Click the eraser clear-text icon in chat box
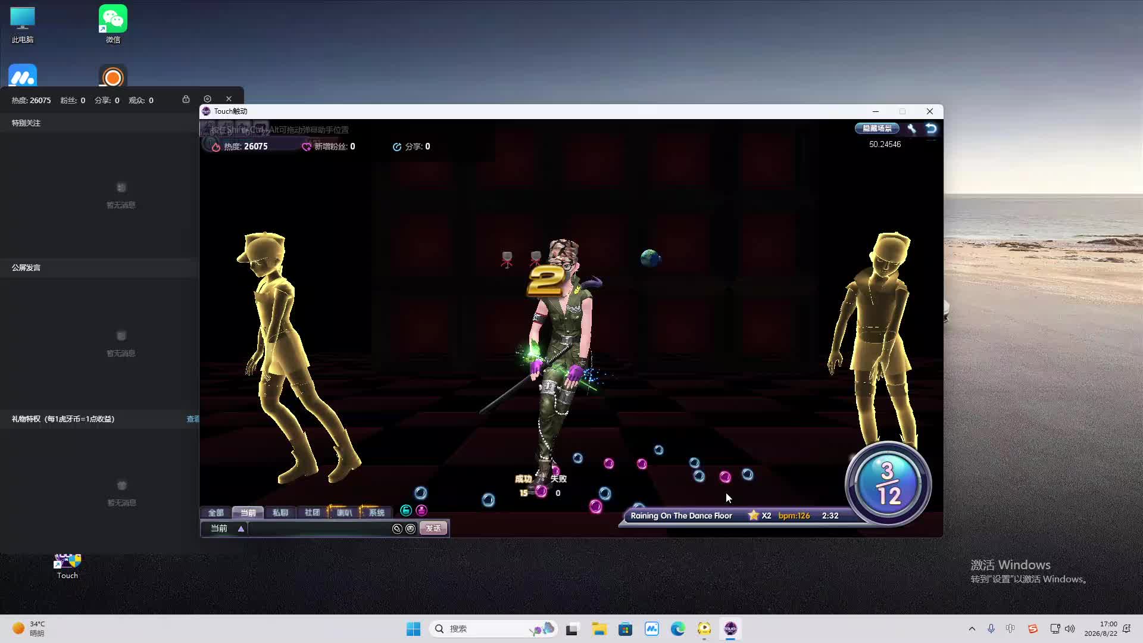Screen dimensions: 1143x643 click(x=397, y=529)
